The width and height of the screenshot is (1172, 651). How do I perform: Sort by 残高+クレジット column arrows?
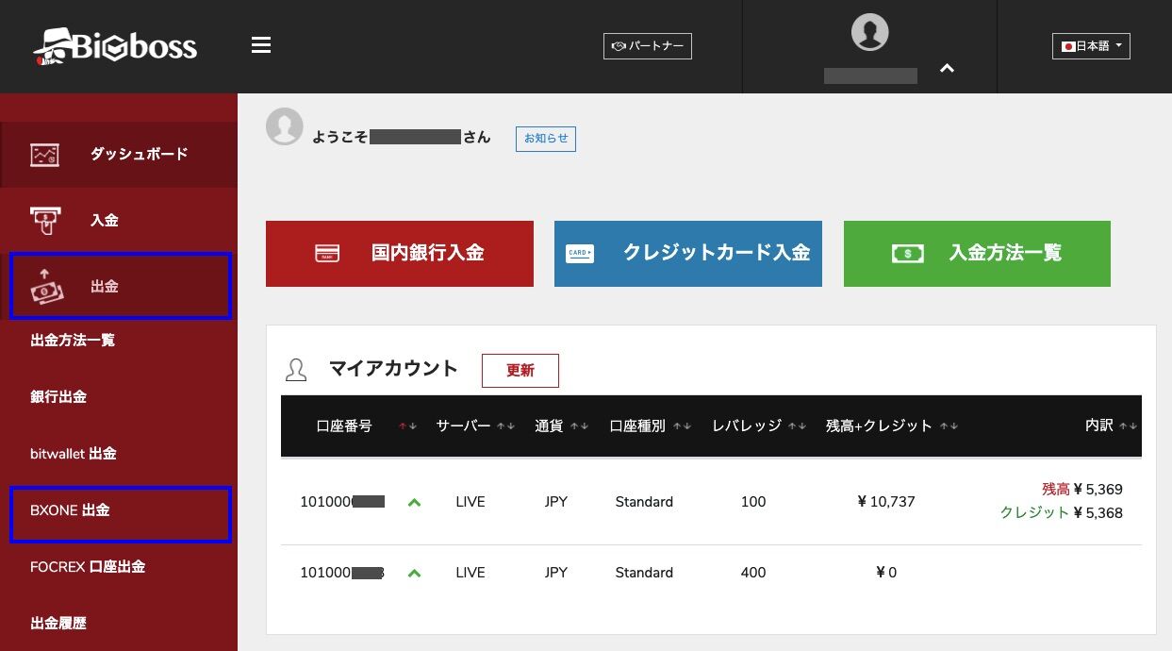(949, 426)
